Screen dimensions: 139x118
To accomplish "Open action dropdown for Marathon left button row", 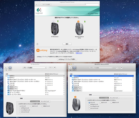I will click(x=133, y=76).
